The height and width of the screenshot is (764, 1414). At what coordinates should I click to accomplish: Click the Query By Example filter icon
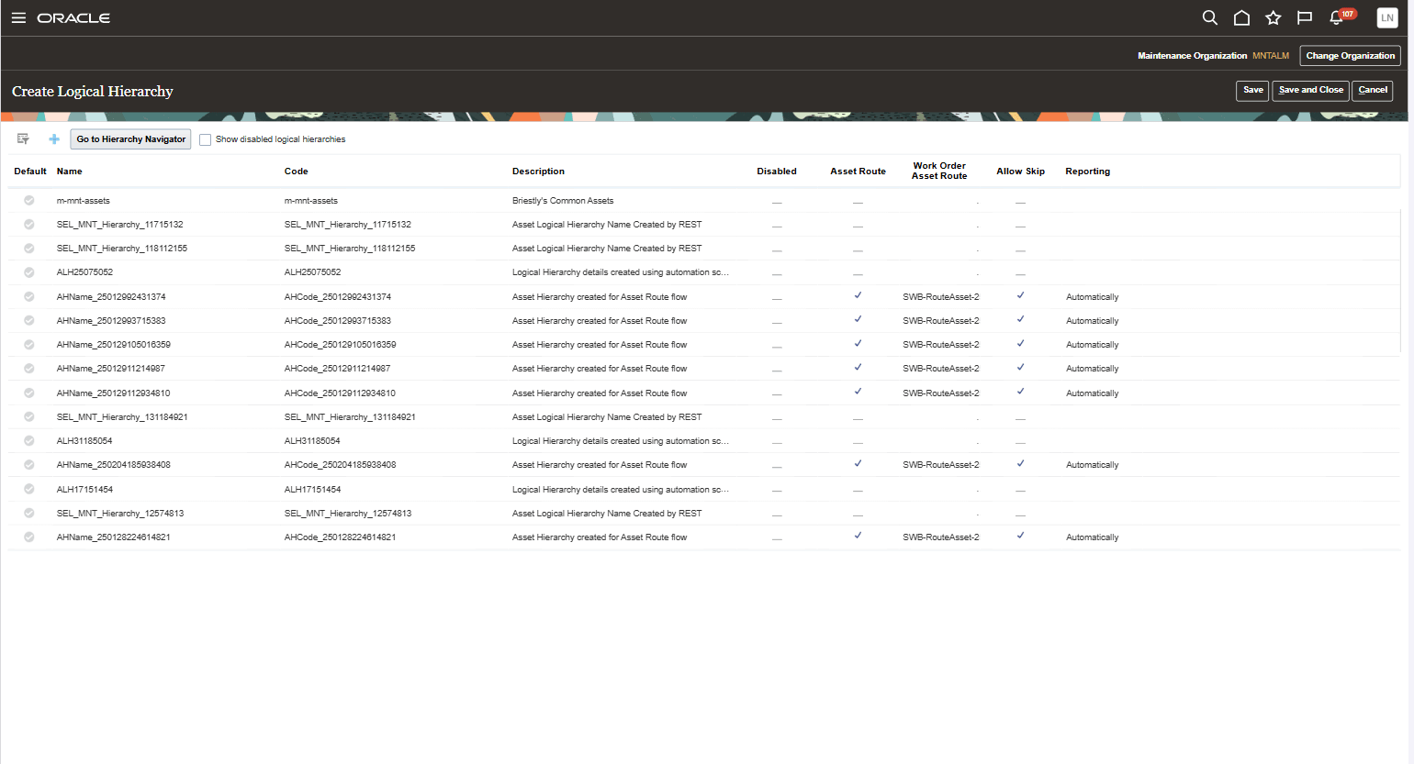[23, 138]
